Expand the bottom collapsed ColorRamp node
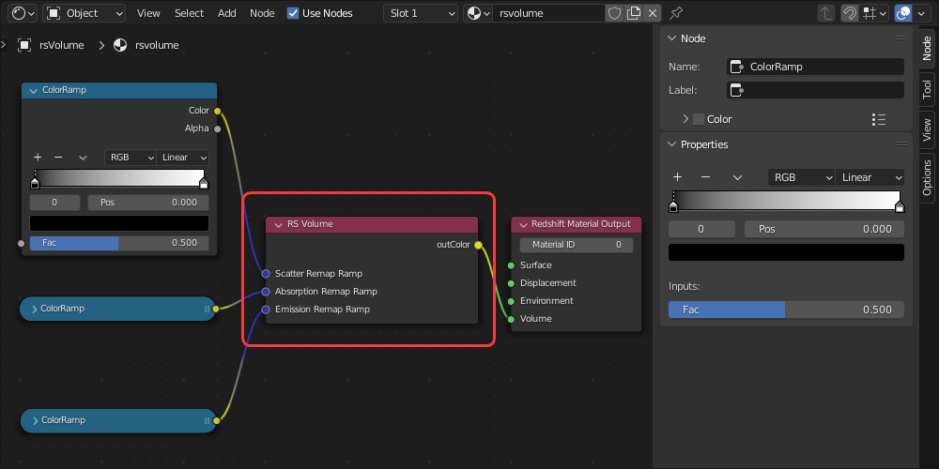939x469 pixels. pos(36,420)
